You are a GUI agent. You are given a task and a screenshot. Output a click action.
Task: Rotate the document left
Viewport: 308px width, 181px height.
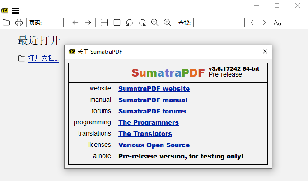pyautogui.click(x=130, y=23)
